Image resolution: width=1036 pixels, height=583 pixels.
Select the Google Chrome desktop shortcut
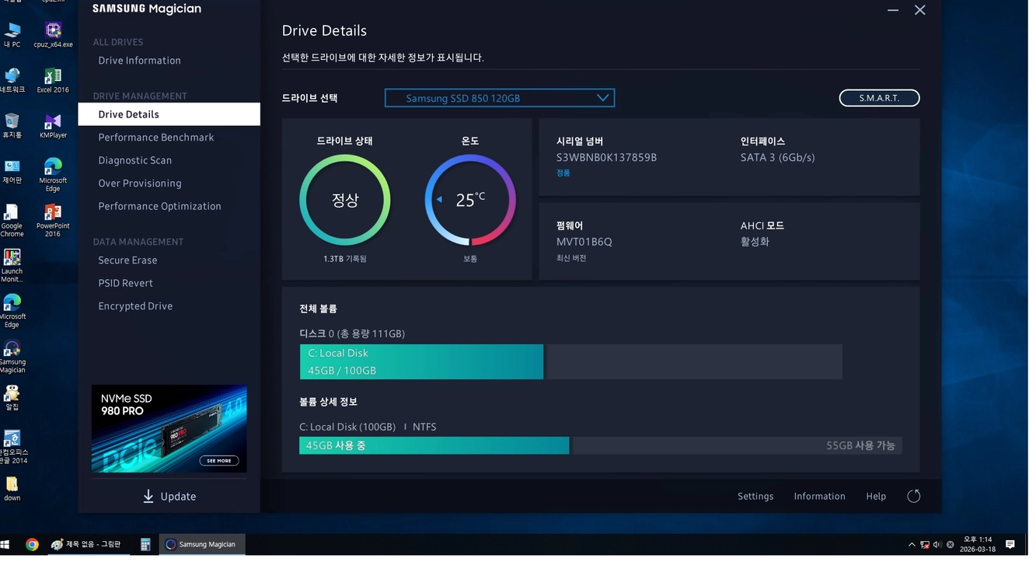(x=12, y=221)
